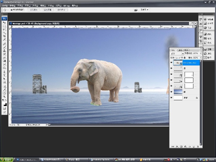Click the Print Size button
This screenshot has height=162, width=216.
pos(61,10)
